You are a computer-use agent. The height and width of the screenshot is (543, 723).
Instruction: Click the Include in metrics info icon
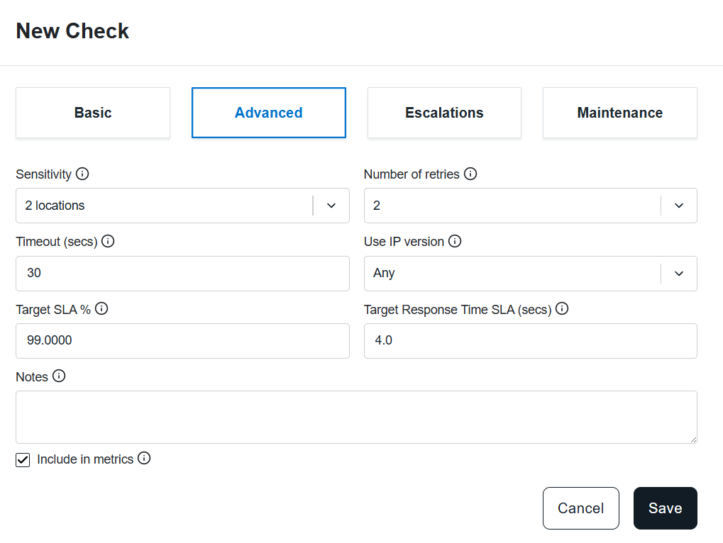point(144,458)
